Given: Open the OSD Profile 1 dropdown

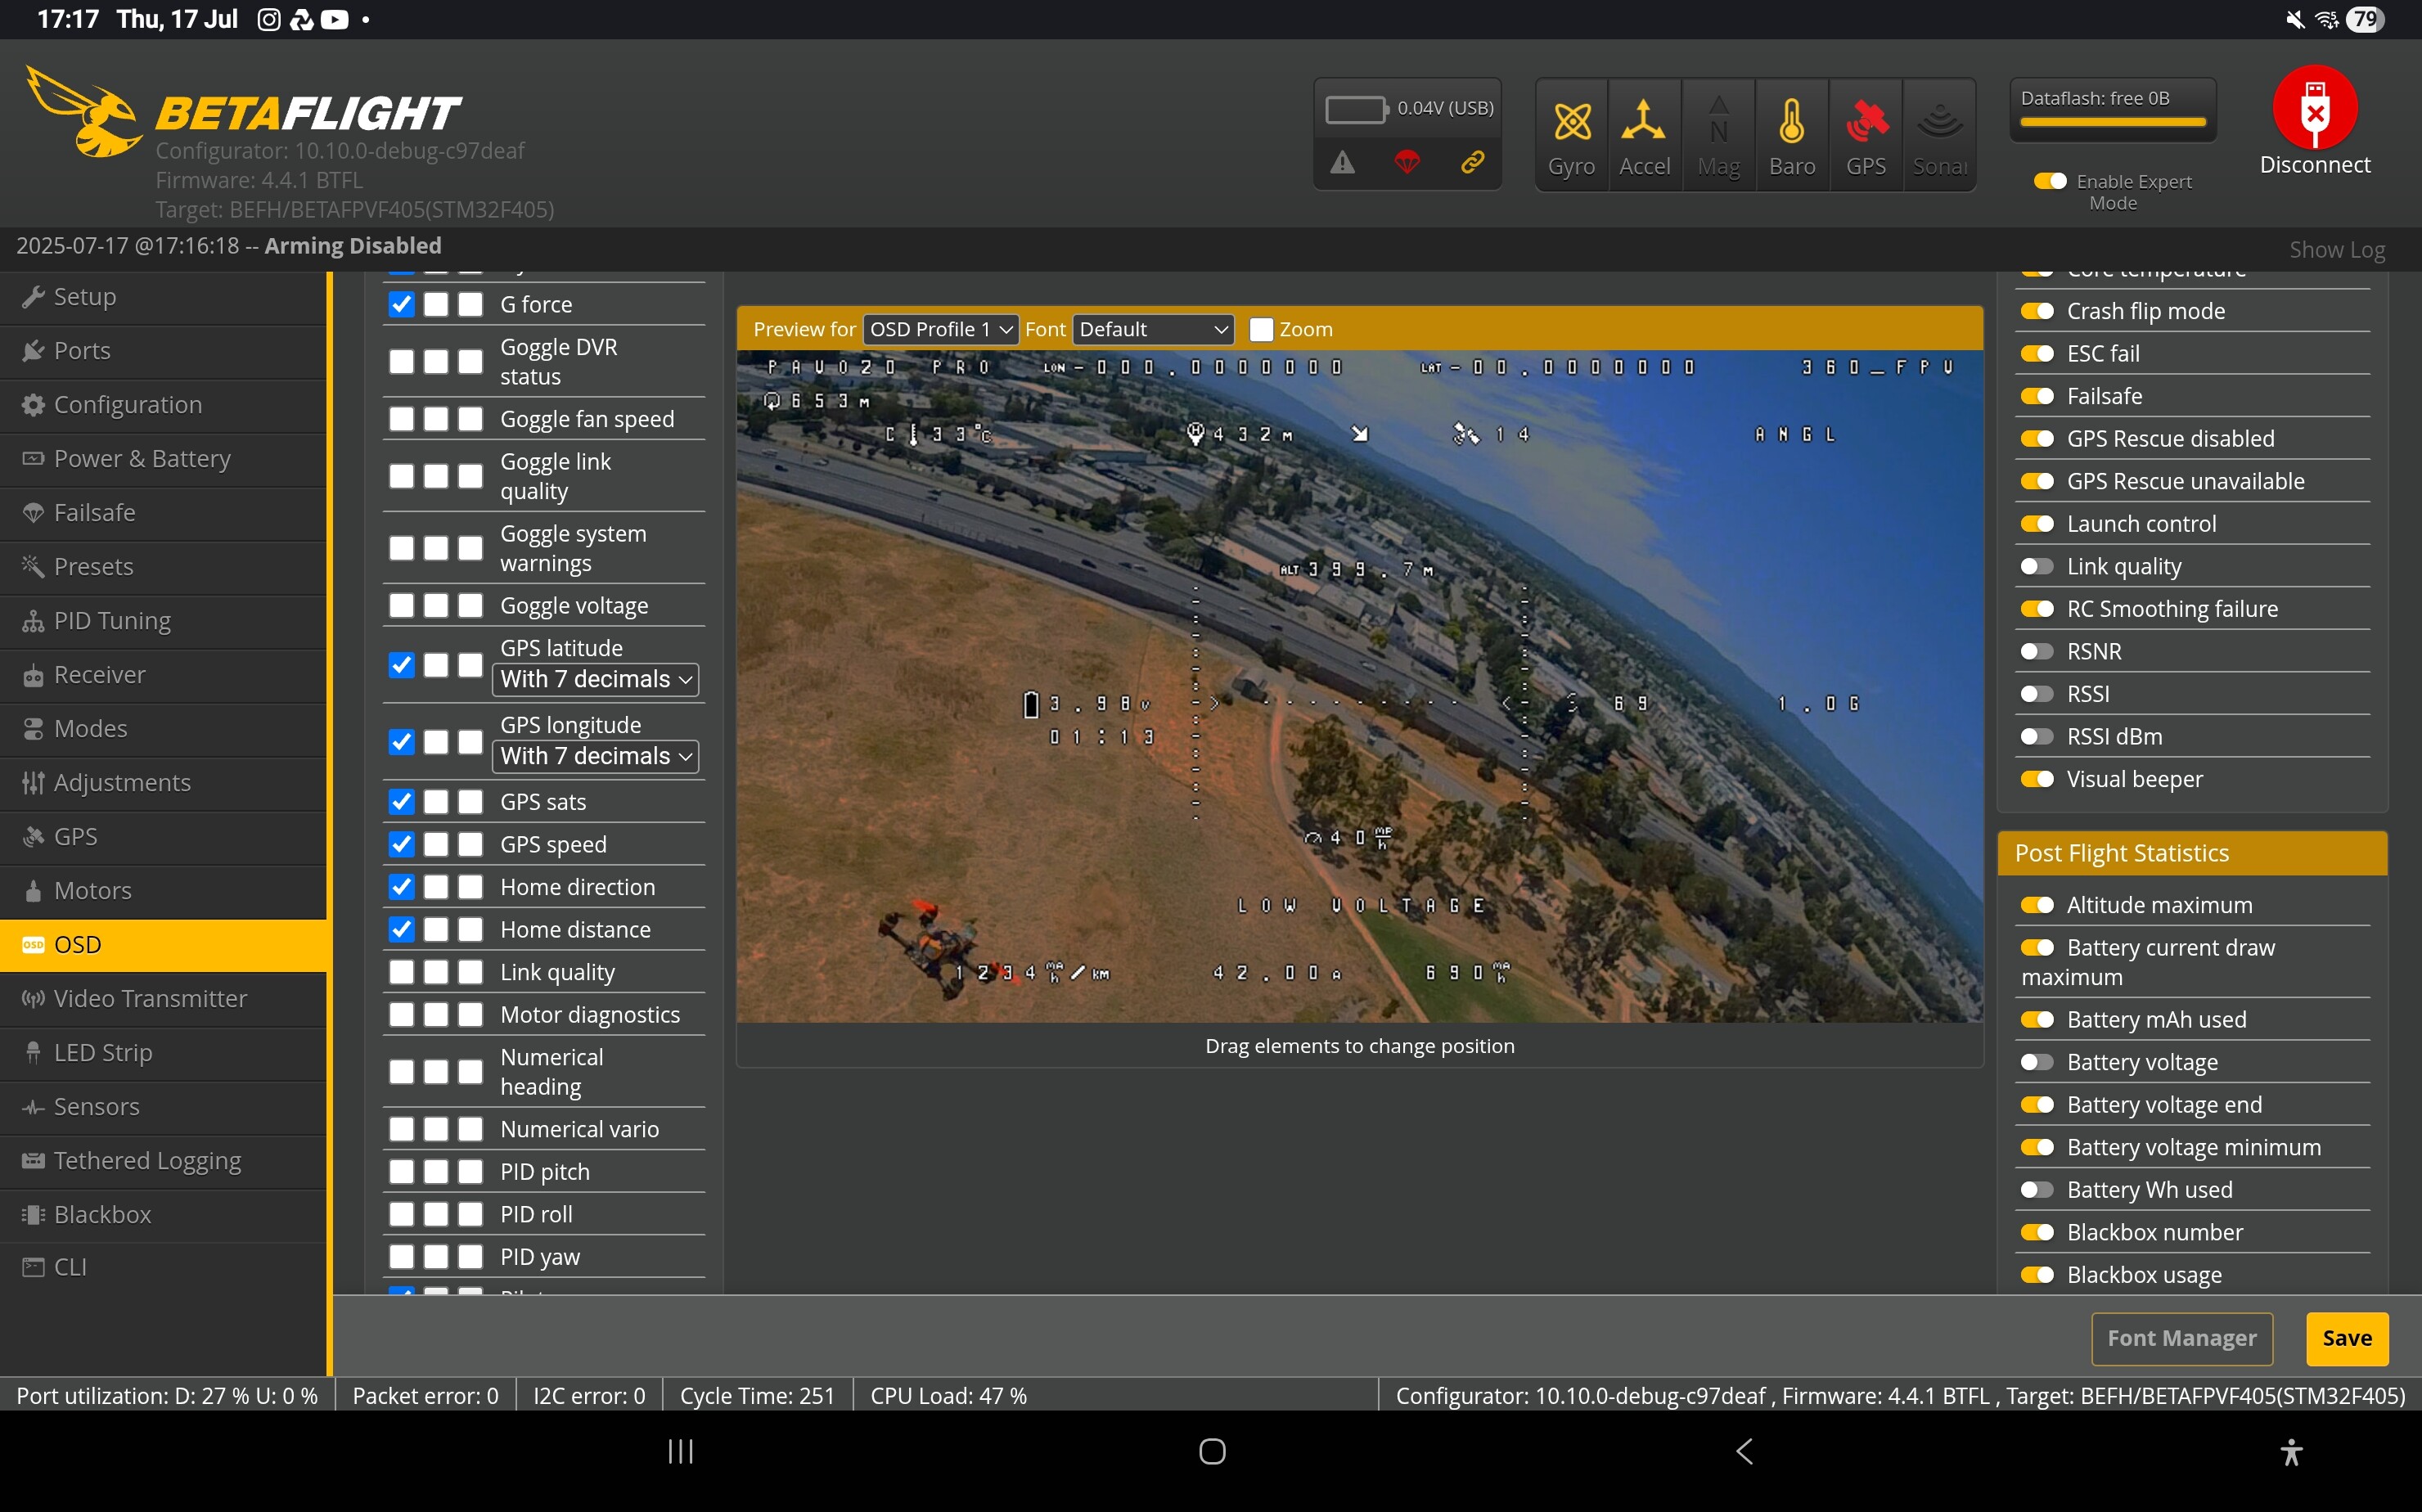Looking at the screenshot, I should [x=940, y=329].
